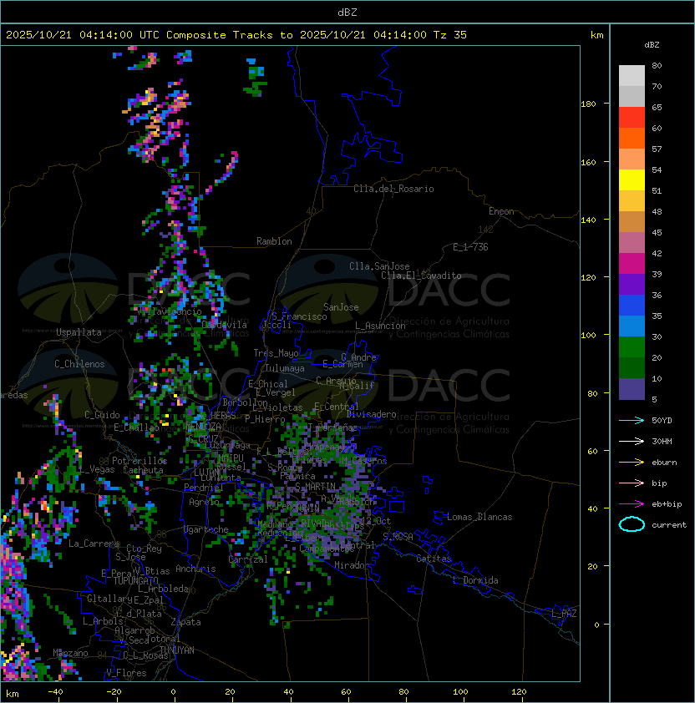This screenshot has width=695, height=703.
Task: Click the 'eburn' legend label
Action: (x=664, y=463)
